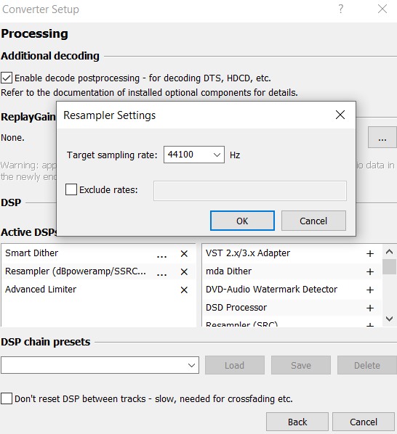Tick Don't reset DSP between tracks
The width and height of the screenshot is (397, 434).
[x=7, y=398]
